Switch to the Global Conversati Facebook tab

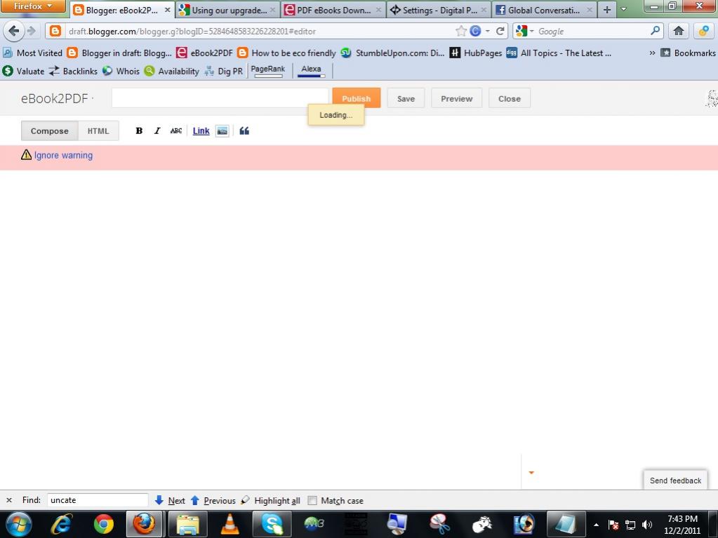[545, 10]
